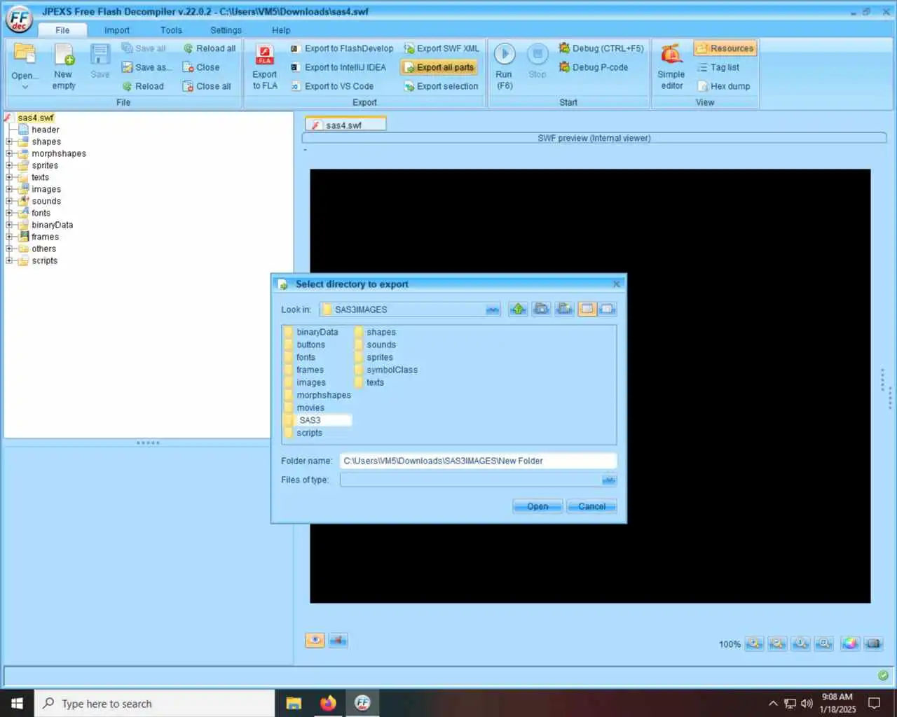
Task: Click the Folder name field
Action: 478,461
